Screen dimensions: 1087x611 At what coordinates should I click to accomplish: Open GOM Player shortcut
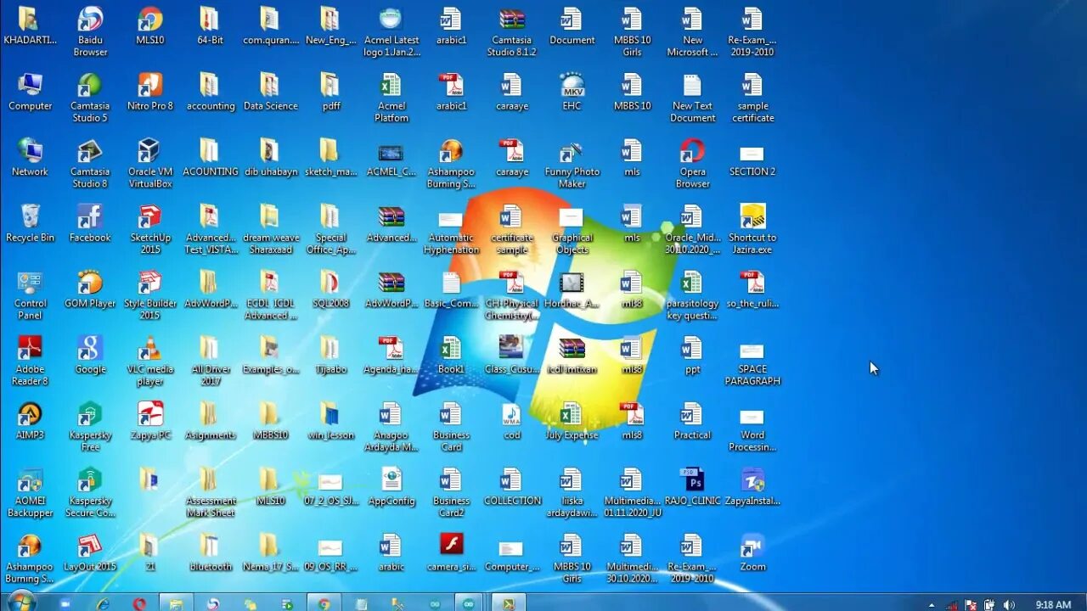pyautogui.click(x=90, y=289)
